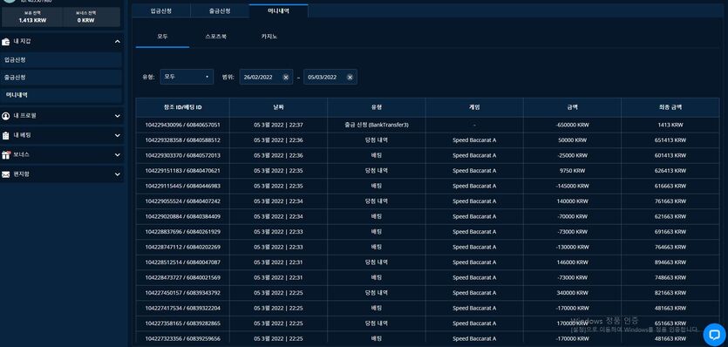Image resolution: width=728 pixels, height=347 pixels.
Task: Click the wallet icon beside 내 지갑
Action: [5, 42]
